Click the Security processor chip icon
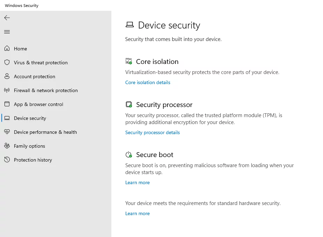This screenshot has width=323, height=237. click(x=128, y=104)
